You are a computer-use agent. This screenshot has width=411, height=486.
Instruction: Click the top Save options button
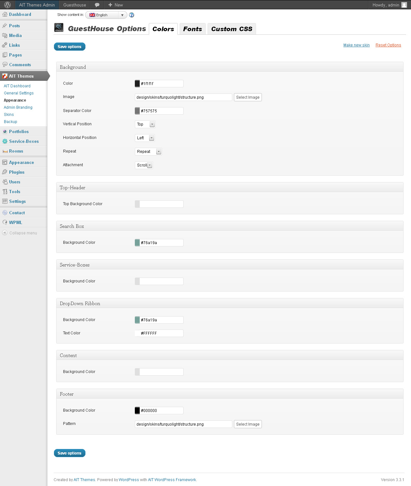(70, 47)
